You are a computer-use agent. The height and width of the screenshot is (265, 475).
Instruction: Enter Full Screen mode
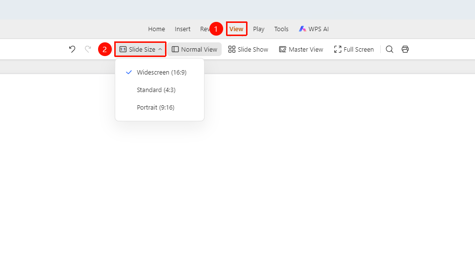(x=354, y=49)
